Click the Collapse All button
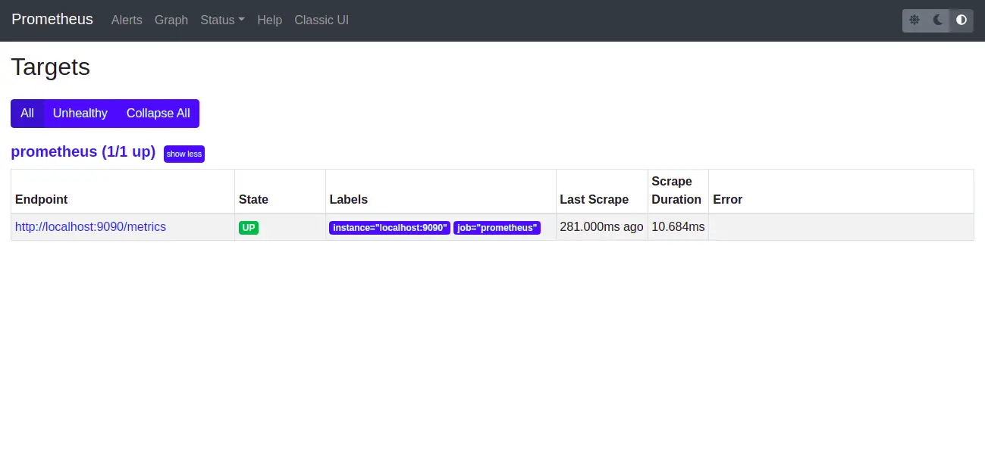 [x=158, y=114]
